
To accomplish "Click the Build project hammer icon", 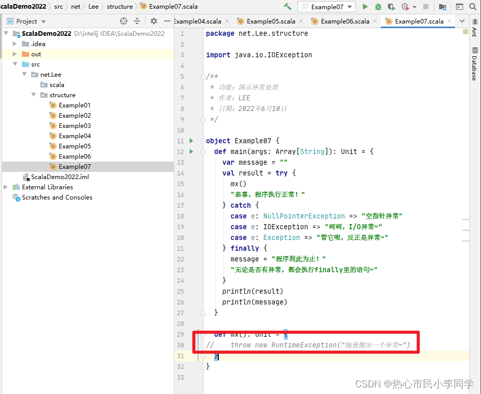I will click(x=287, y=7).
